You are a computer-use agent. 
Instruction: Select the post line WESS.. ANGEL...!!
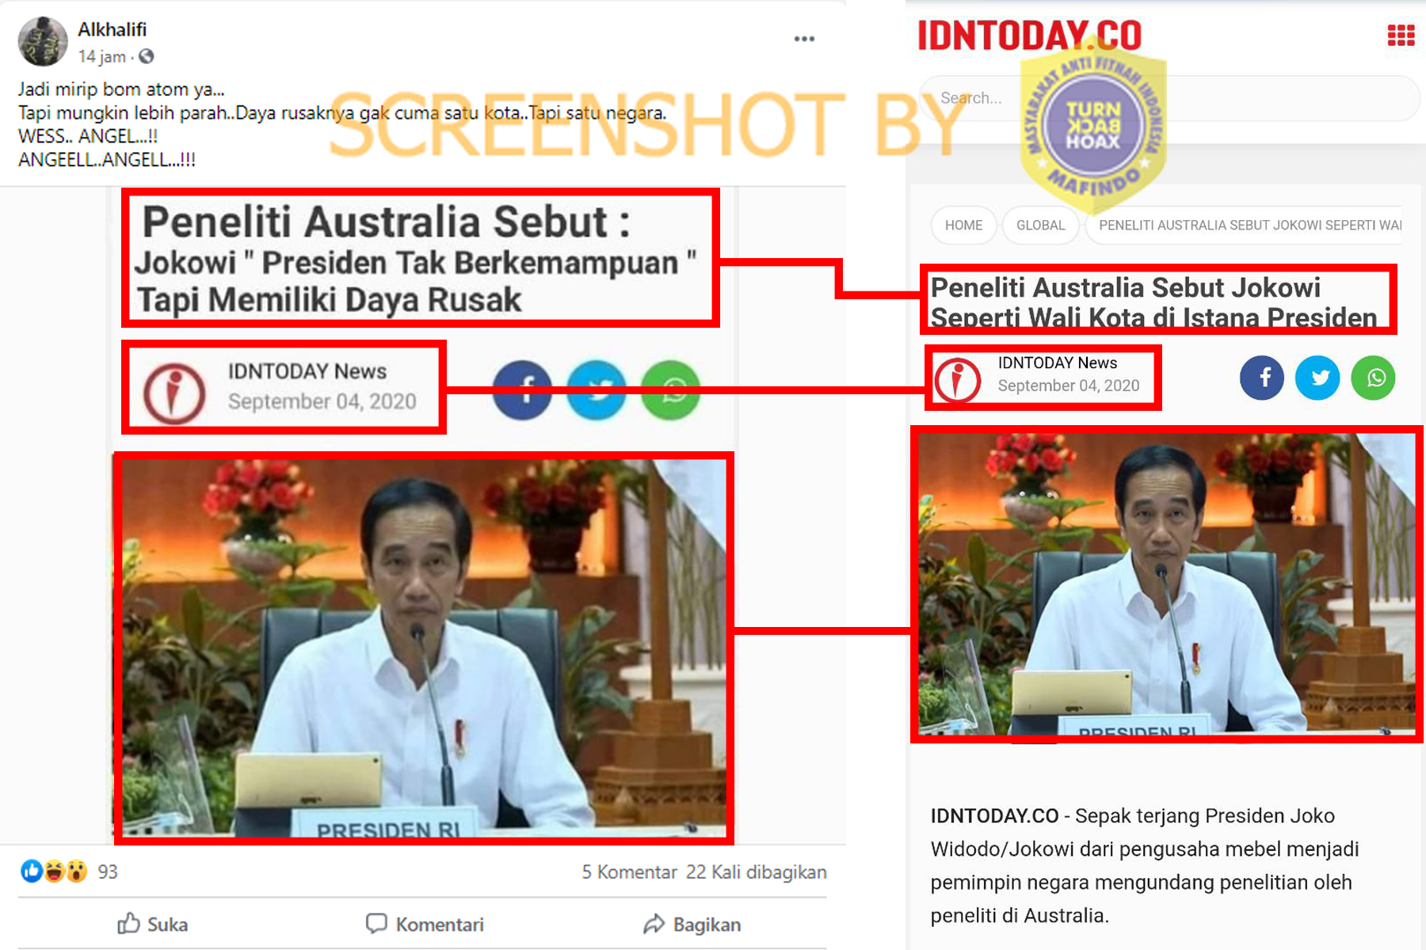(88, 136)
